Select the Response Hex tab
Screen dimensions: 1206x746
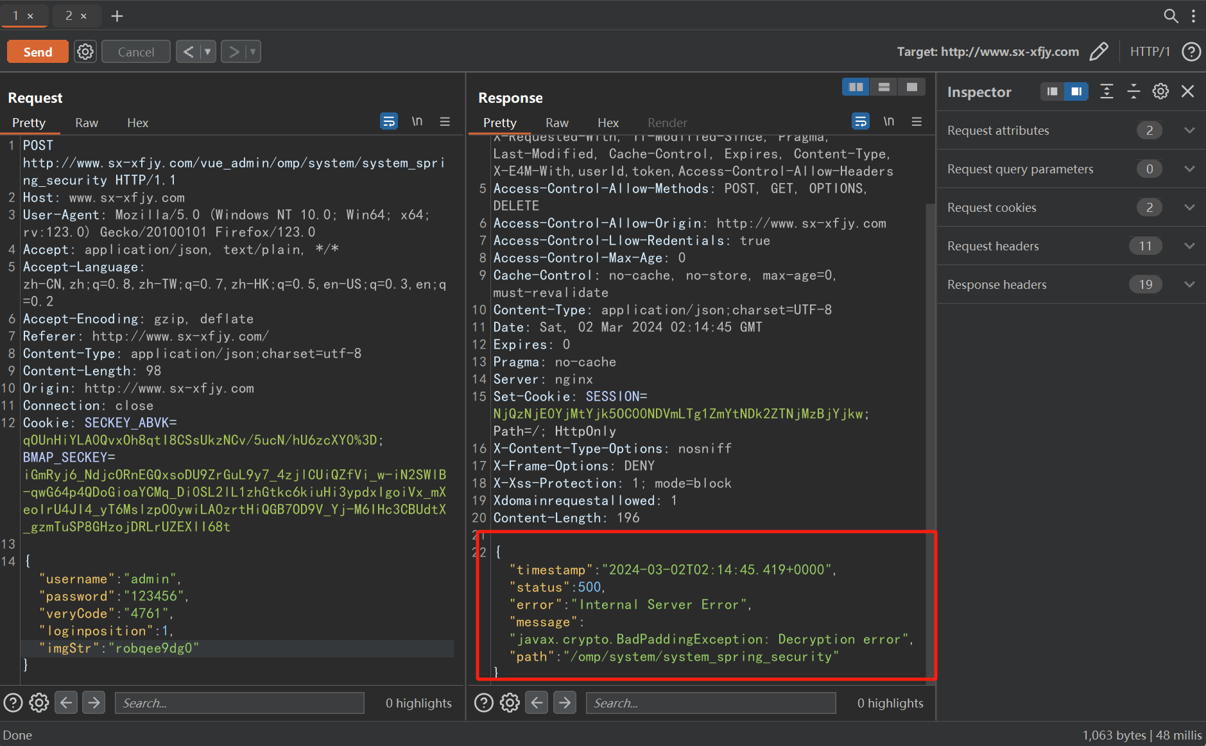608,123
